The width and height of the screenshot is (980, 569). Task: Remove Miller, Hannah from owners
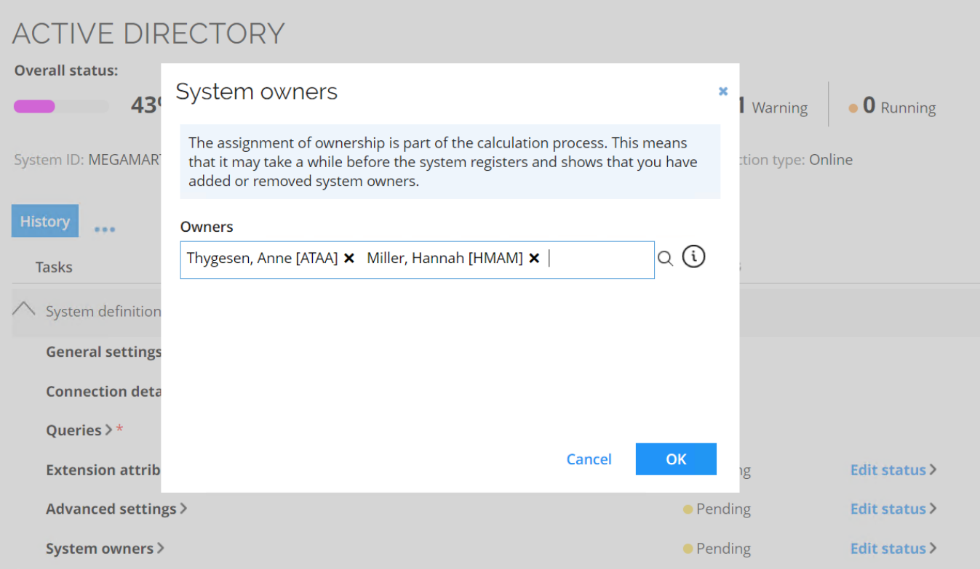point(534,258)
